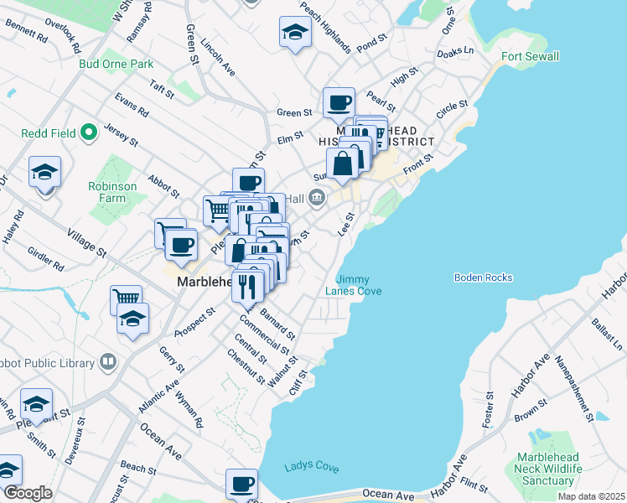Open the Google logo link
This screenshot has height=503, width=627.
[x=27, y=493]
